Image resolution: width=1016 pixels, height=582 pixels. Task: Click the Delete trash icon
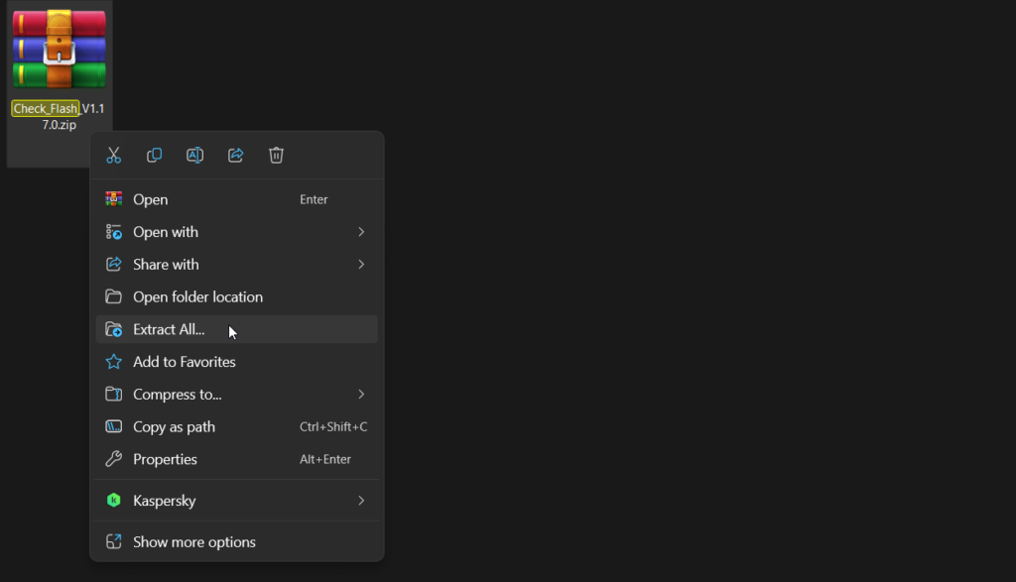[277, 155]
